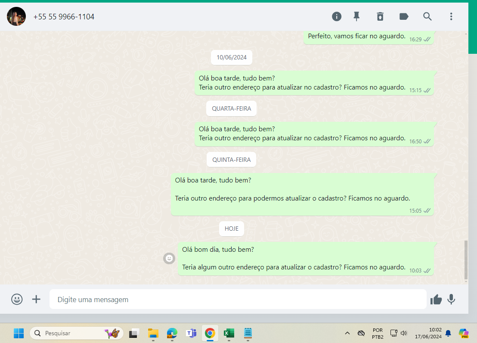The height and width of the screenshot is (343, 477).
Task: Open Excel from the taskbar
Action: pos(229,333)
